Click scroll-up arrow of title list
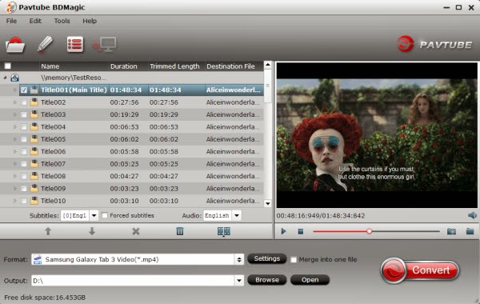 click(267, 65)
